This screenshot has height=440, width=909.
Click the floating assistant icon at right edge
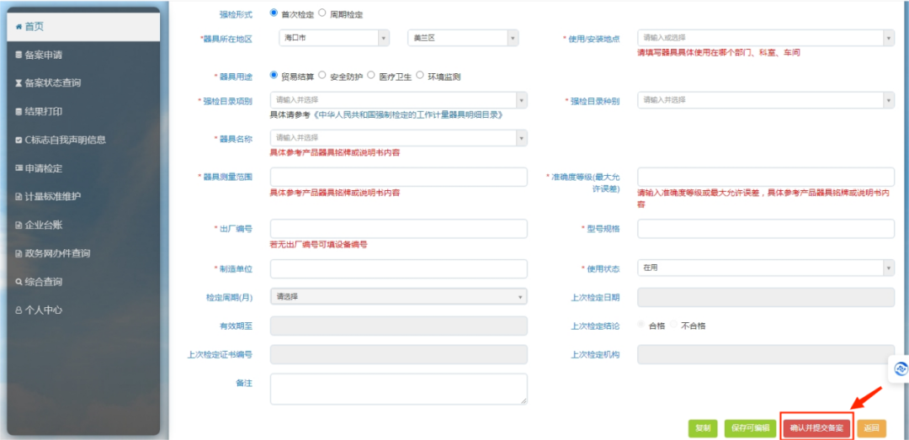point(901,368)
